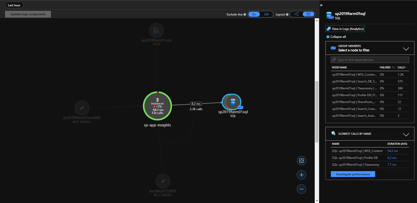The image size is (417, 203).
Task: Click Update map components button
Action: click(28, 14)
